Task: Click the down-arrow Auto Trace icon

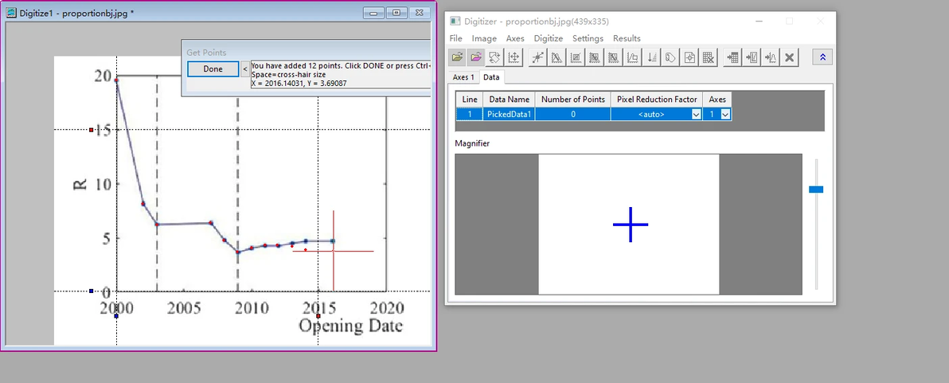Action: click(652, 57)
